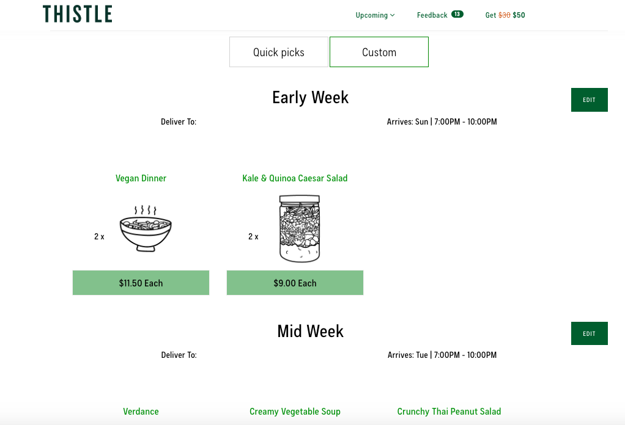Click the Feedback badge showing 13
Screen dimensions: 625x425
click(x=457, y=14)
